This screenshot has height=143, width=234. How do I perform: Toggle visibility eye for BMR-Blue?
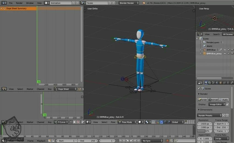point(225,50)
